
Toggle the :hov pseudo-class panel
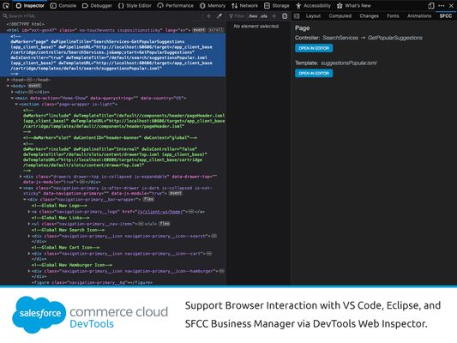pyautogui.click(x=253, y=16)
